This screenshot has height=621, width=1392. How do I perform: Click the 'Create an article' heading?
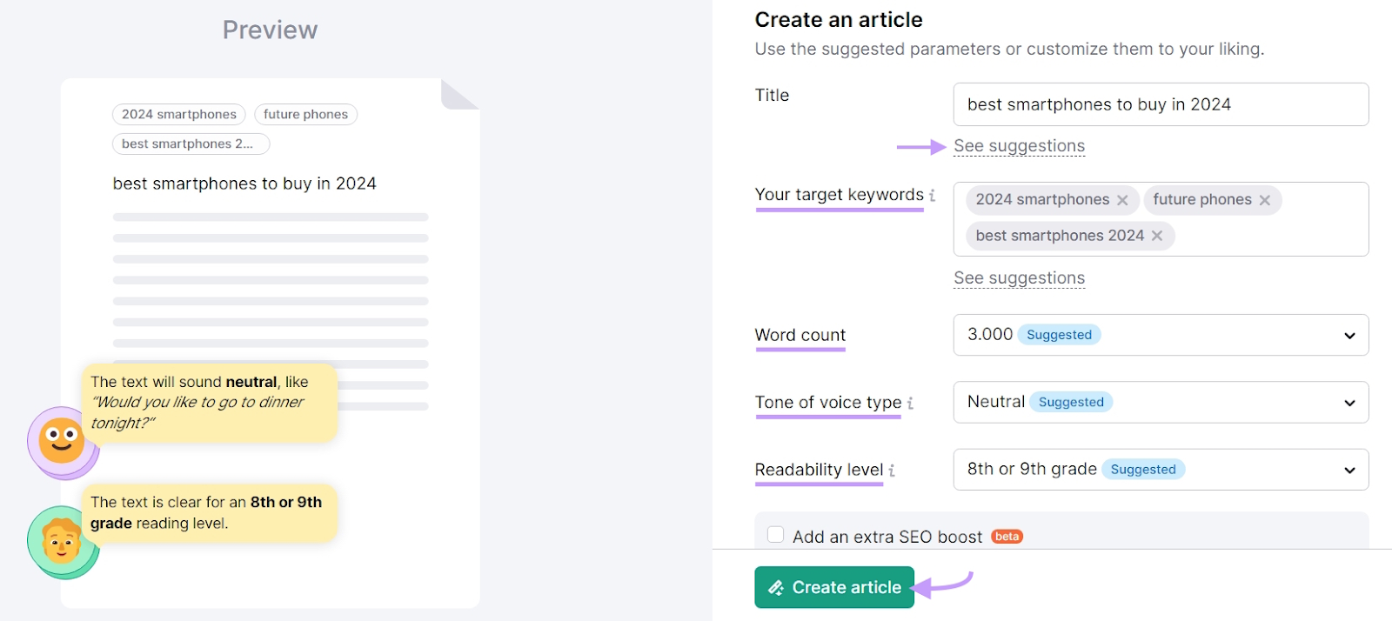click(839, 20)
